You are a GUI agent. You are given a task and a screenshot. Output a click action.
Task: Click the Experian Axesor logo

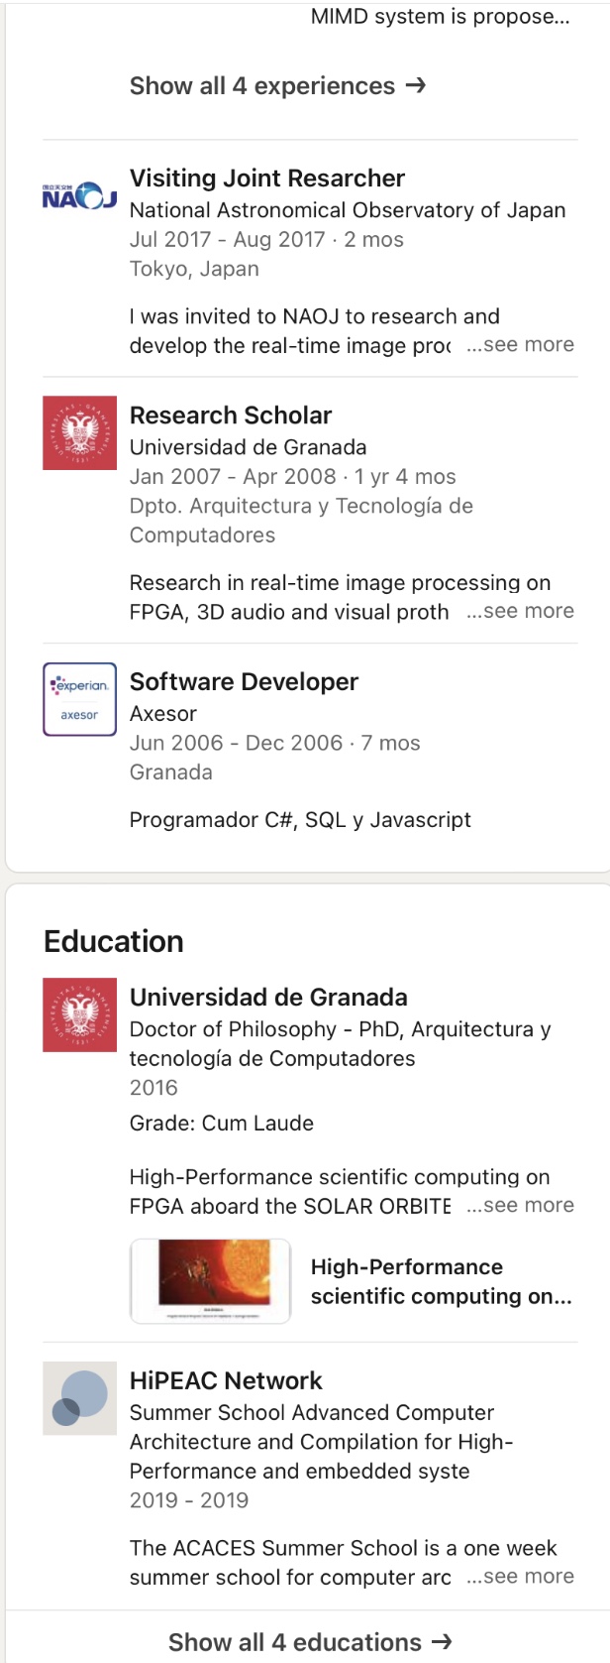click(79, 699)
